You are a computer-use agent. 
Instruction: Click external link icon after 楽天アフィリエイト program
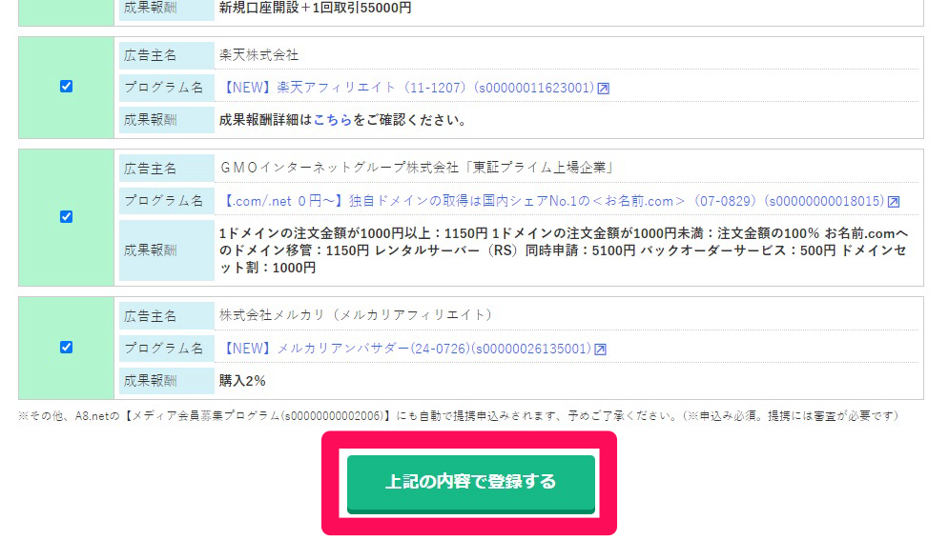click(x=604, y=89)
